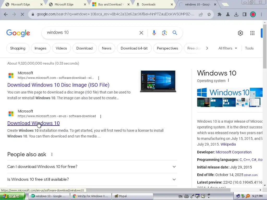Screen dimensions: 267x200
Task: Open the browser downloads tray icon
Action: click(236, 15)
